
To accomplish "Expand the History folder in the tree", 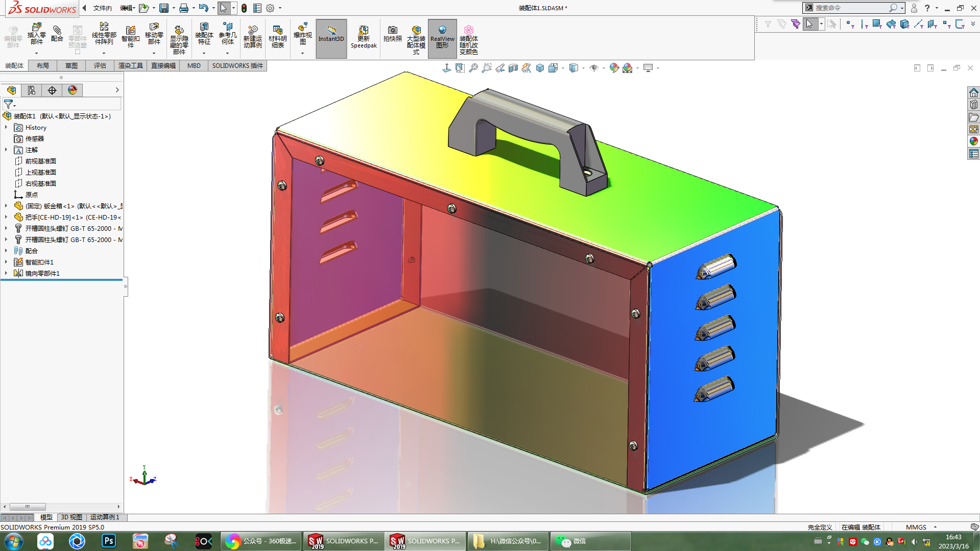I will coord(6,127).
